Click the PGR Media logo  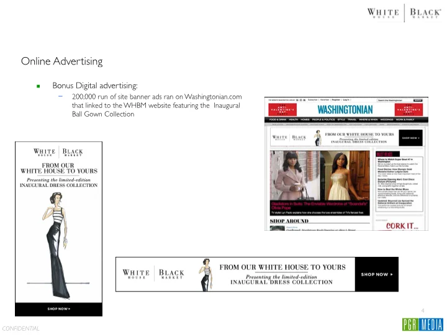point(423,324)
